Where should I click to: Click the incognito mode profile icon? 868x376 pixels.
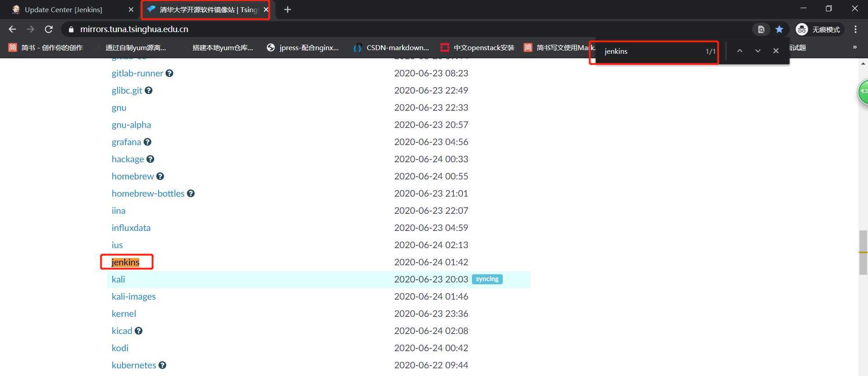click(x=802, y=29)
